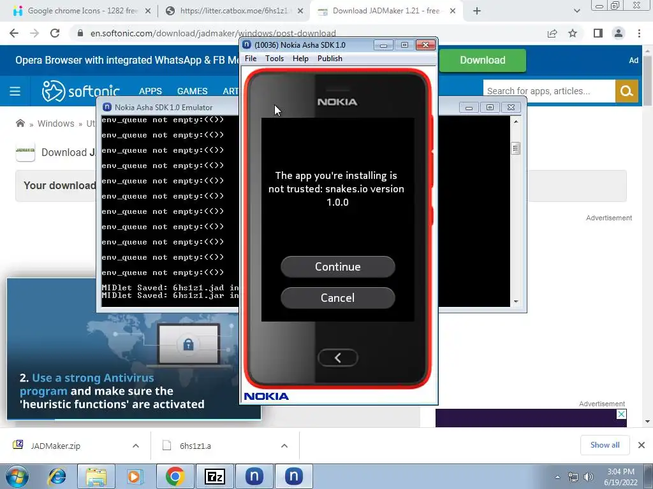
Task: Click the JADMaker app thumbnail
Action: pos(26,152)
